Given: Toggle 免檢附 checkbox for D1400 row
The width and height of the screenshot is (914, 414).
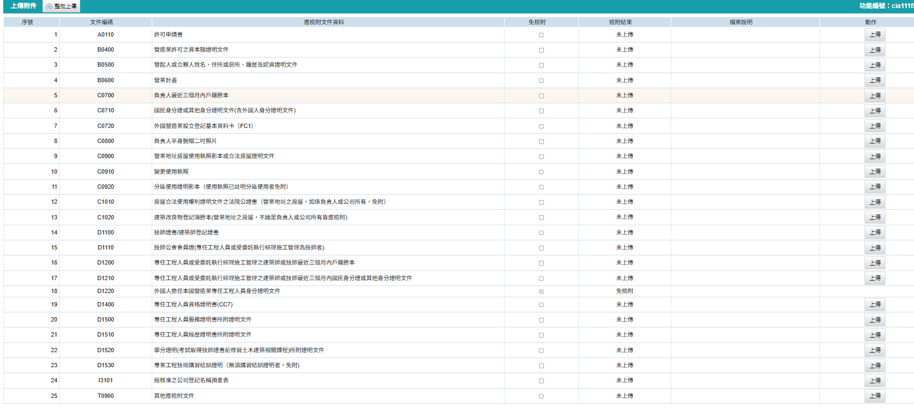Looking at the screenshot, I should click(x=541, y=305).
